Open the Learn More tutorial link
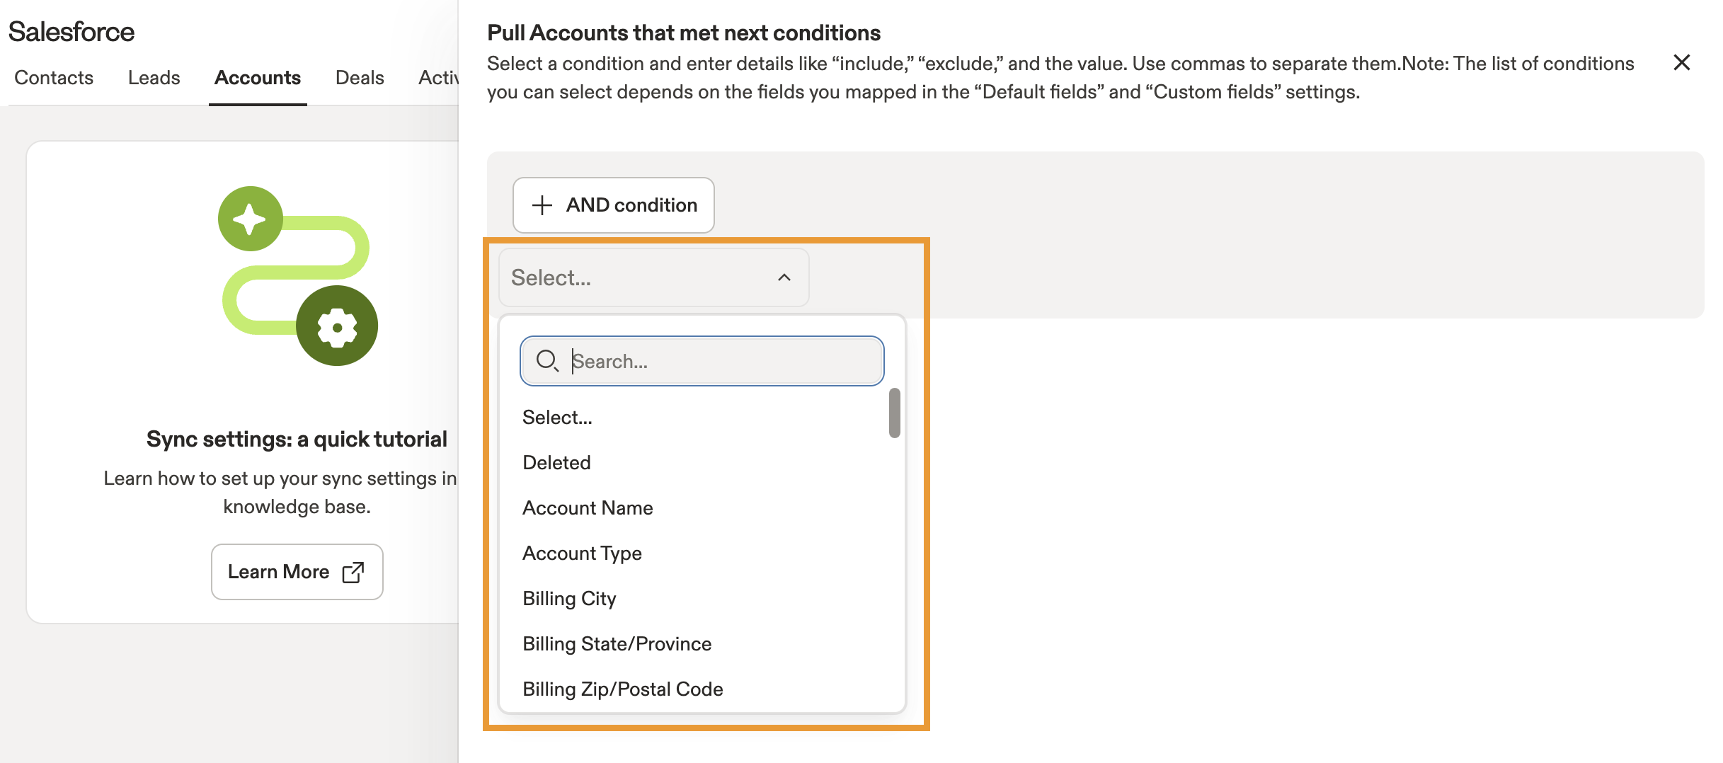1723x763 pixels. click(x=297, y=572)
